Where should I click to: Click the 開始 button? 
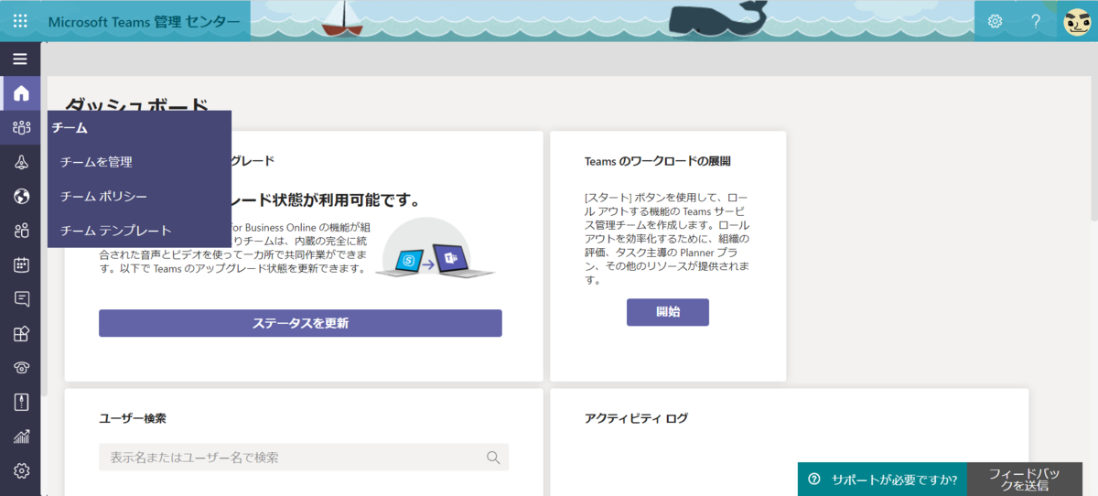[x=668, y=312]
